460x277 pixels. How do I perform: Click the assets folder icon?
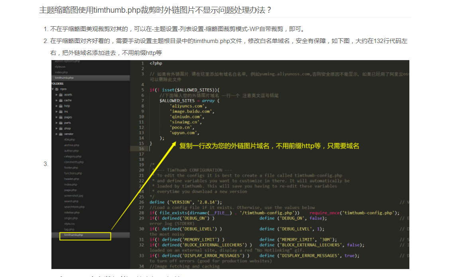pyautogui.click(x=60, y=95)
